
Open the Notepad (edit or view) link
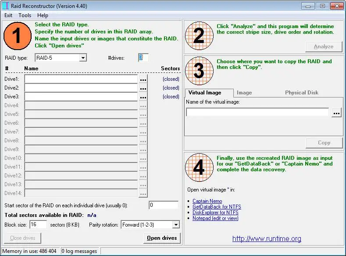coord(215,218)
